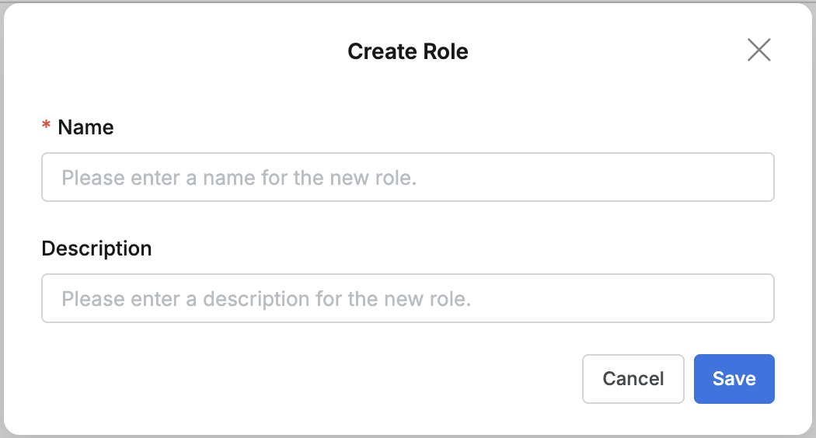Save the new role
The height and width of the screenshot is (438, 816).
click(x=734, y=379)
